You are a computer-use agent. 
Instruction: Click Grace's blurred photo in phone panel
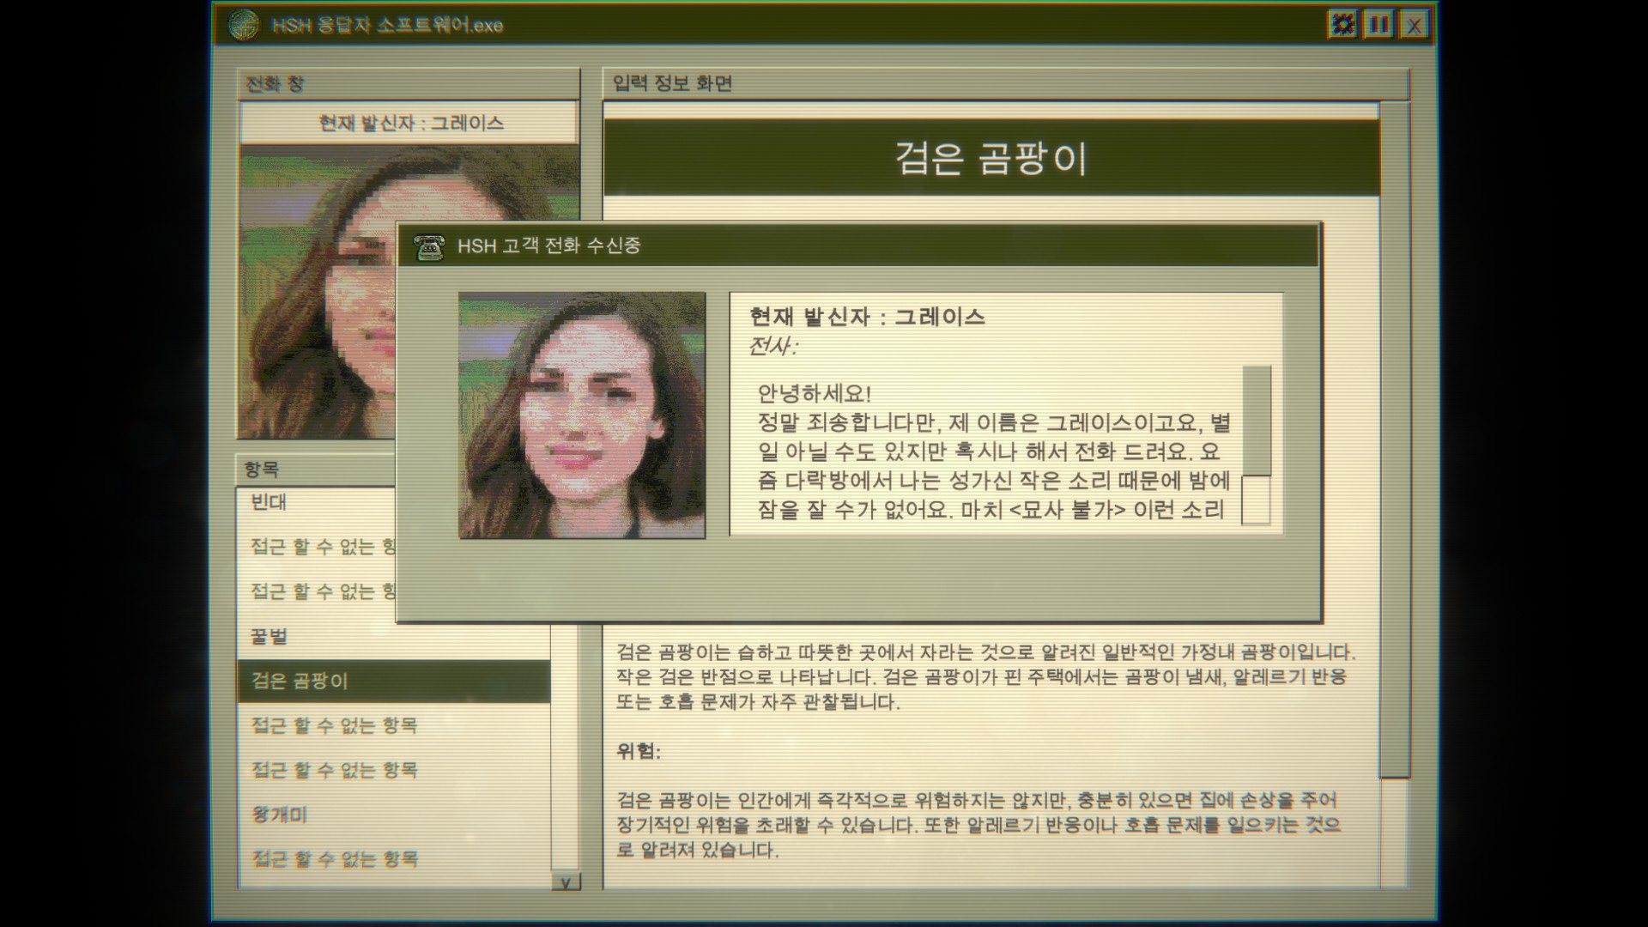[316, 292]
